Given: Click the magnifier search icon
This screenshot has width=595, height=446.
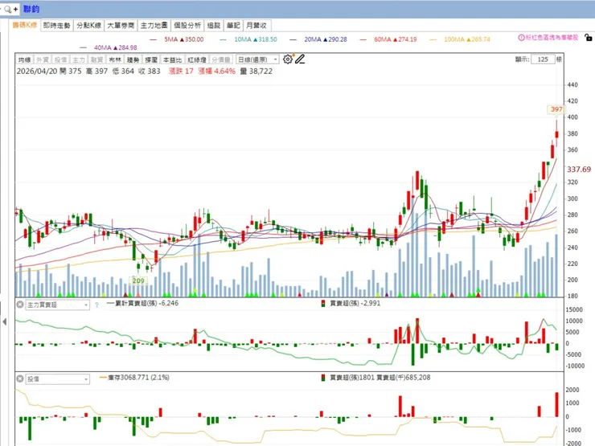Looking at the screenshot, I should [7, 9].
